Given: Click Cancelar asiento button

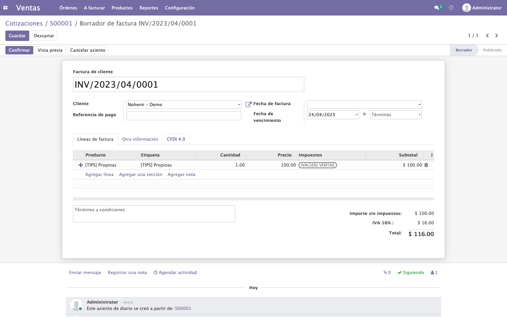Looking at the screenshot, I should [x=88, y=50].
